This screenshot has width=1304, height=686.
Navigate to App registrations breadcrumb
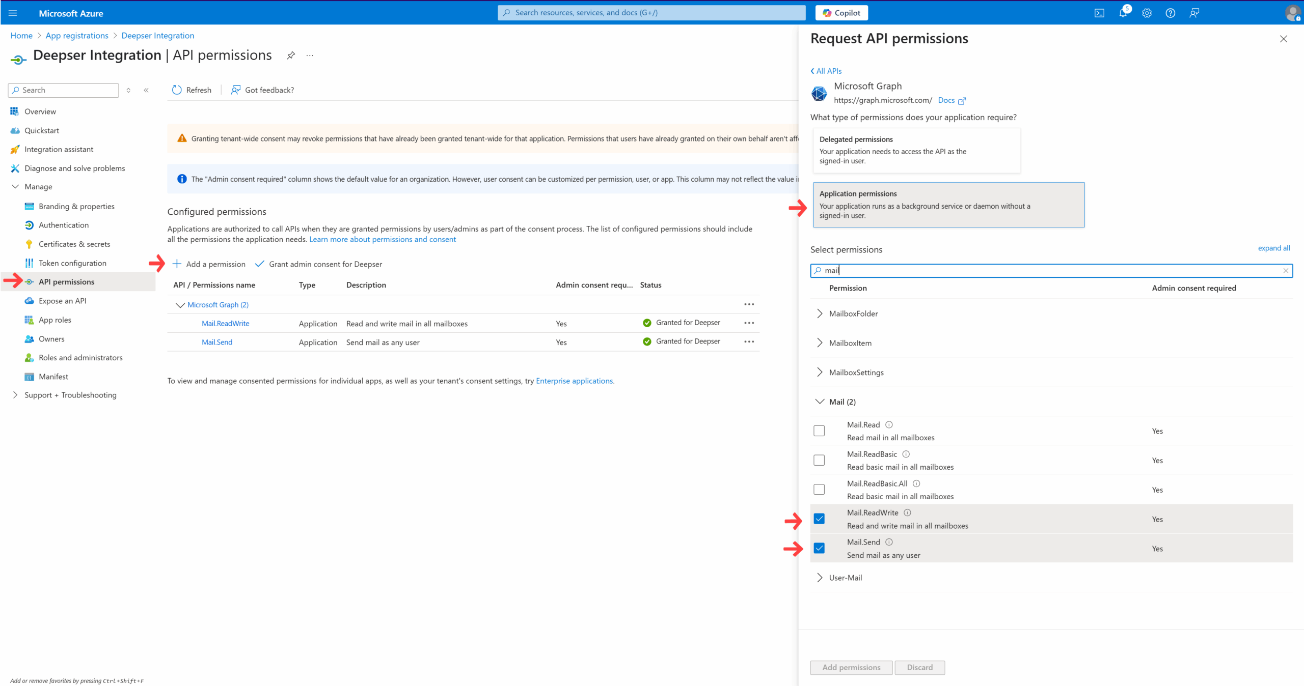tap(77, 36)
